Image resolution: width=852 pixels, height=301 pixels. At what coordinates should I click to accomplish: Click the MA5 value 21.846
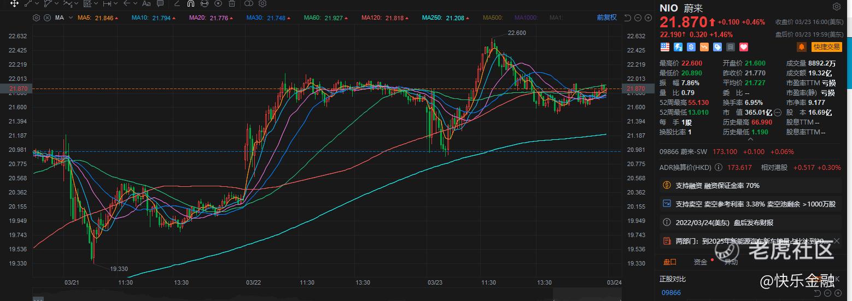coord(104,17)
